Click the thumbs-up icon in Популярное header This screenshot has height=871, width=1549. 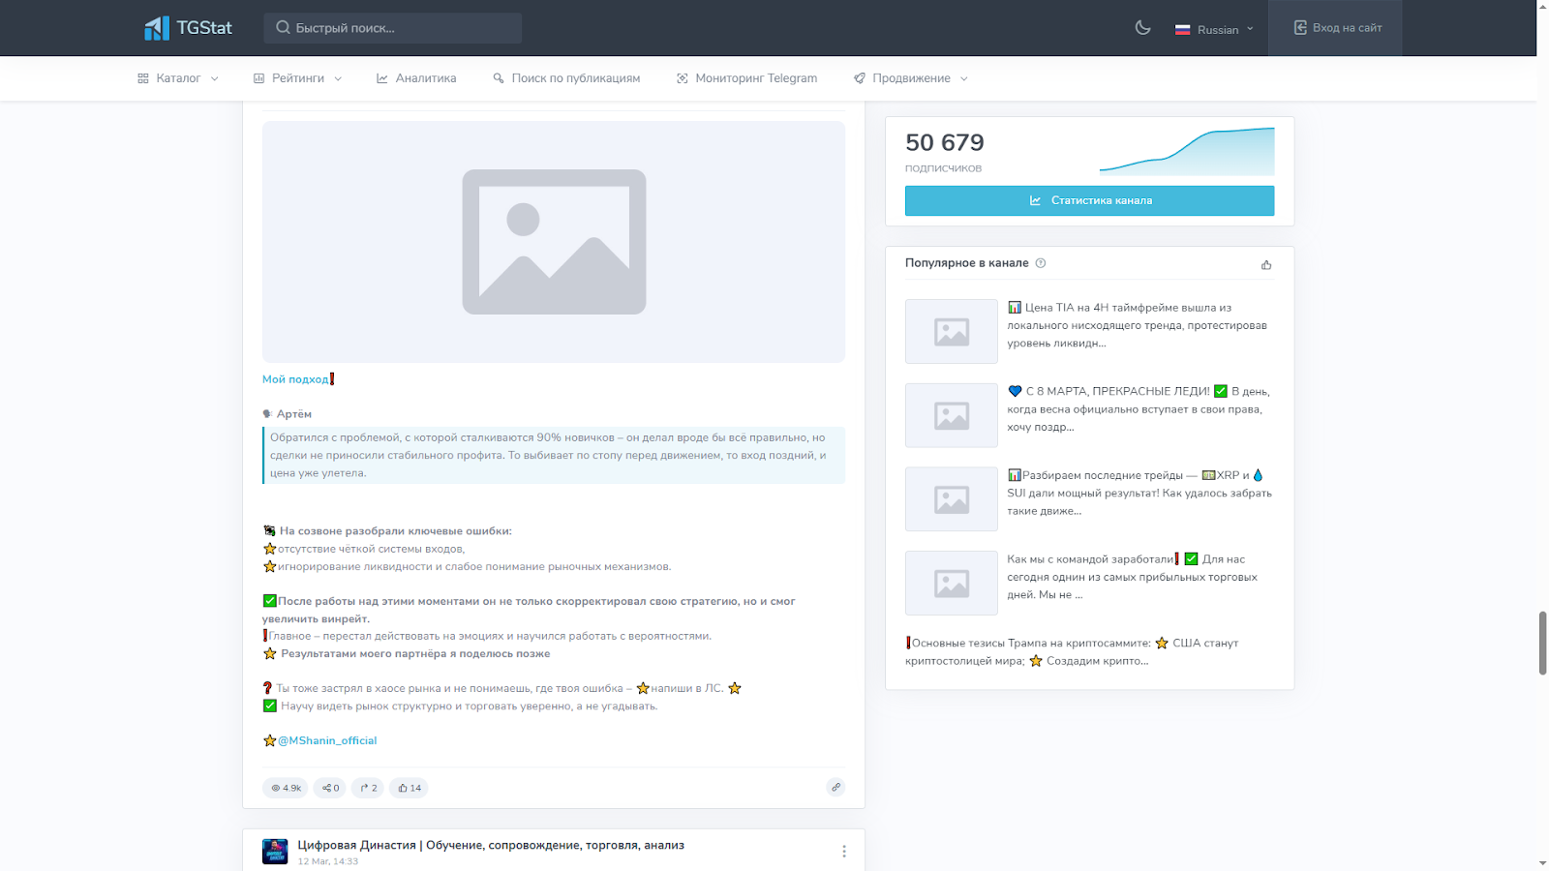(x=1266, y=264)
